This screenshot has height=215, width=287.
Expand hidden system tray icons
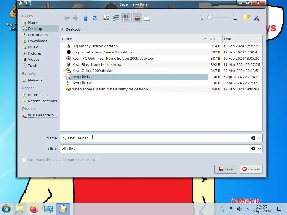(x=247, y=209)
